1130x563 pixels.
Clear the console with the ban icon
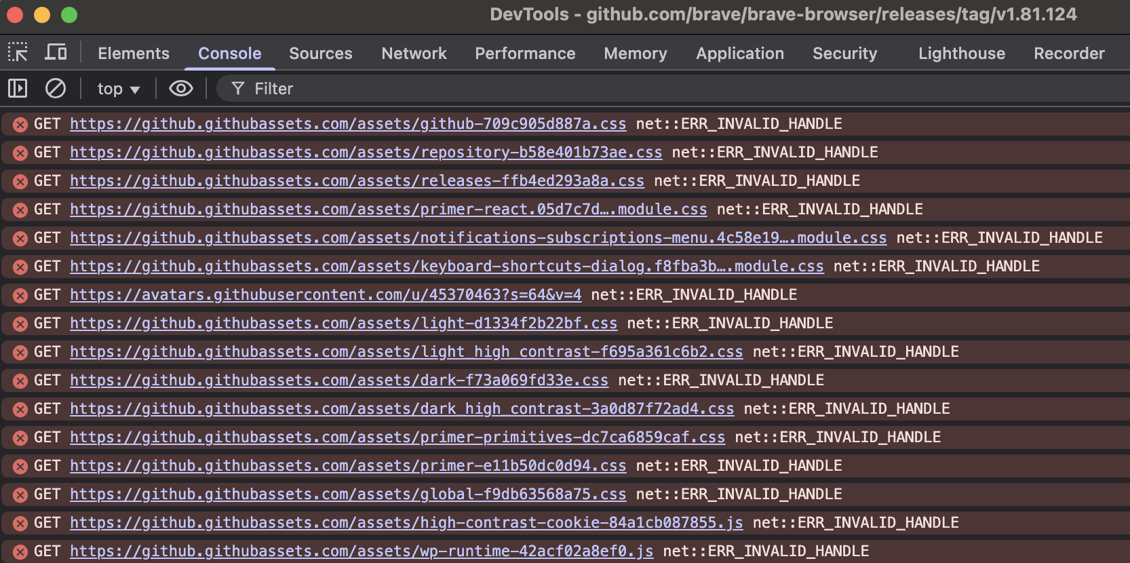point(56,88)
